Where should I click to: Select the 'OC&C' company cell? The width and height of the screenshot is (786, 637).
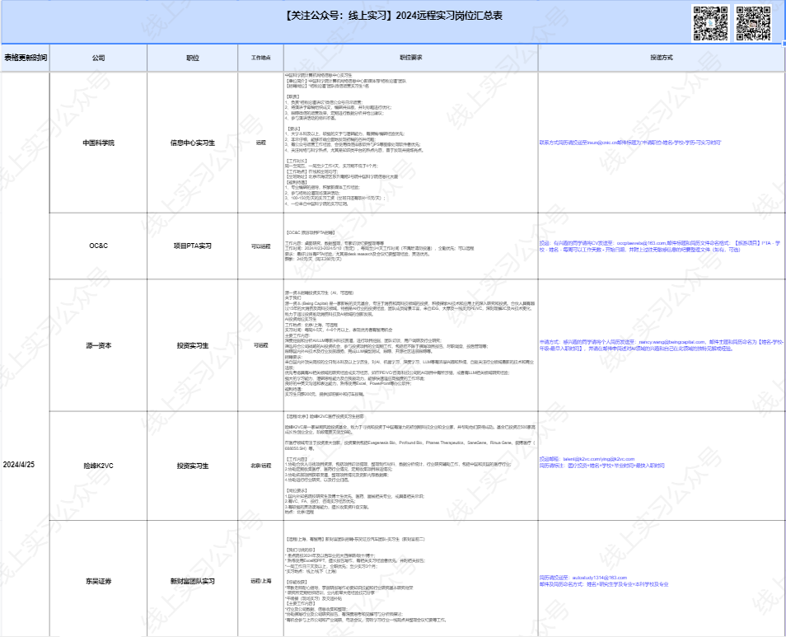pyautogui.click(x=98, y=246)
